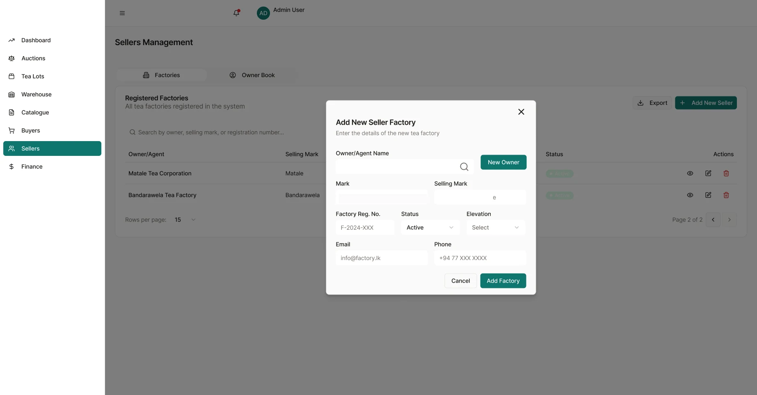Viewport: 757px width, 395px height.
Task: Click the Actions column header
Action: click(723, 154)
